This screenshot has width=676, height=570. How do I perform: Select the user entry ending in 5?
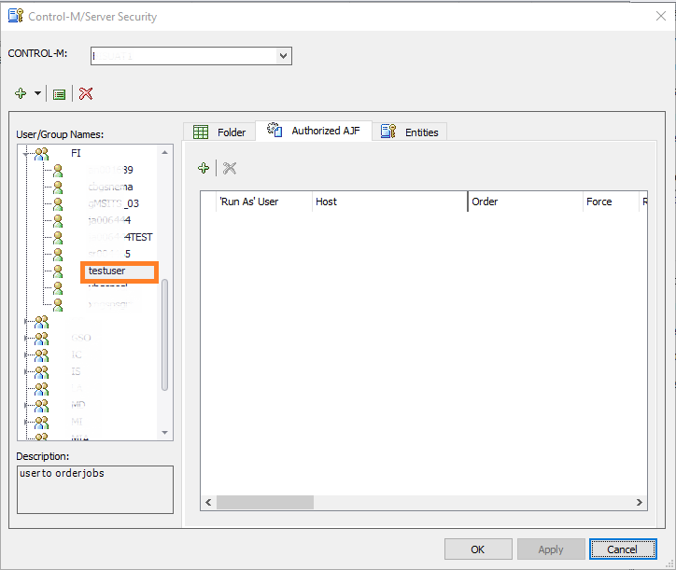pos(109,254)
